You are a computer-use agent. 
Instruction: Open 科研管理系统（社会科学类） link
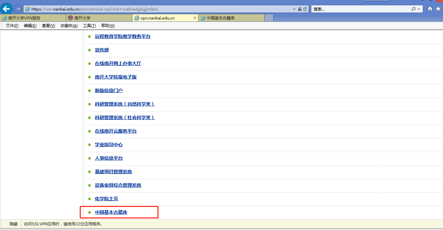click(x=125, y=117)
